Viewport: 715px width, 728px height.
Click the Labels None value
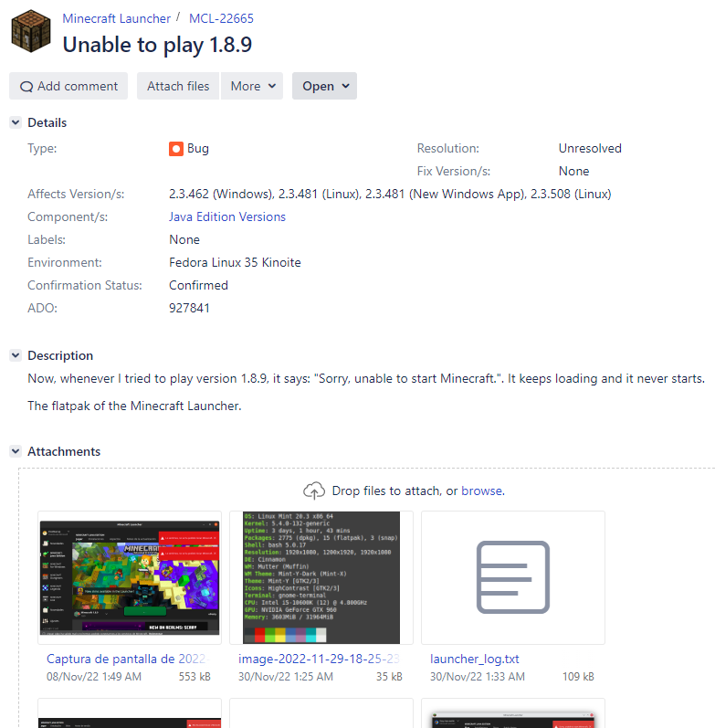click(184, 240)
